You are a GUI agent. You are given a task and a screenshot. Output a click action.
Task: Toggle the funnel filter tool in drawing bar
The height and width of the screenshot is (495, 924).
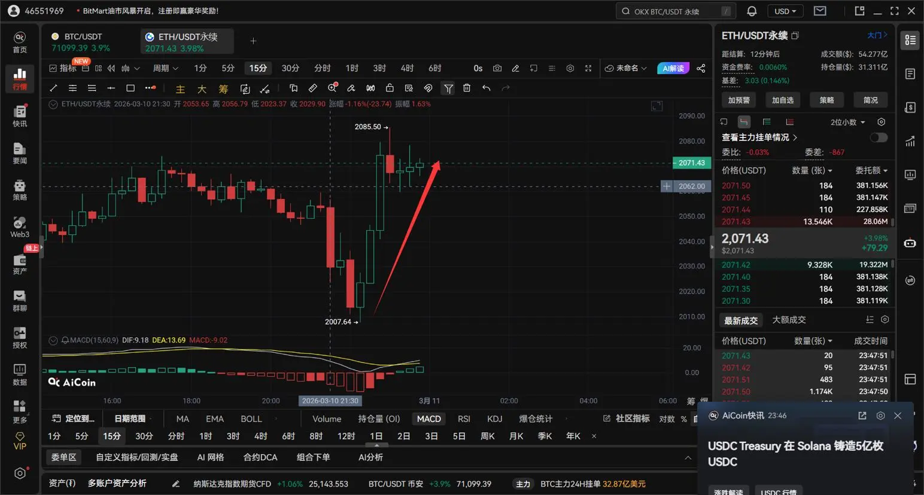click(x=448, y=88)
